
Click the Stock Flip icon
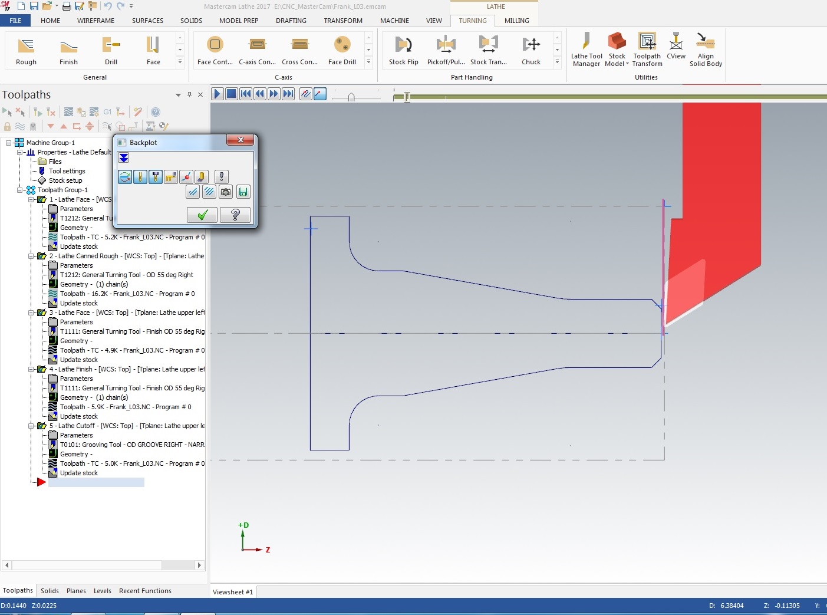(x=403, y=50)
